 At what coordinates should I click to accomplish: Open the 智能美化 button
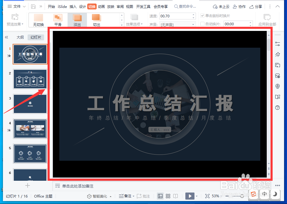pos(99,196)
